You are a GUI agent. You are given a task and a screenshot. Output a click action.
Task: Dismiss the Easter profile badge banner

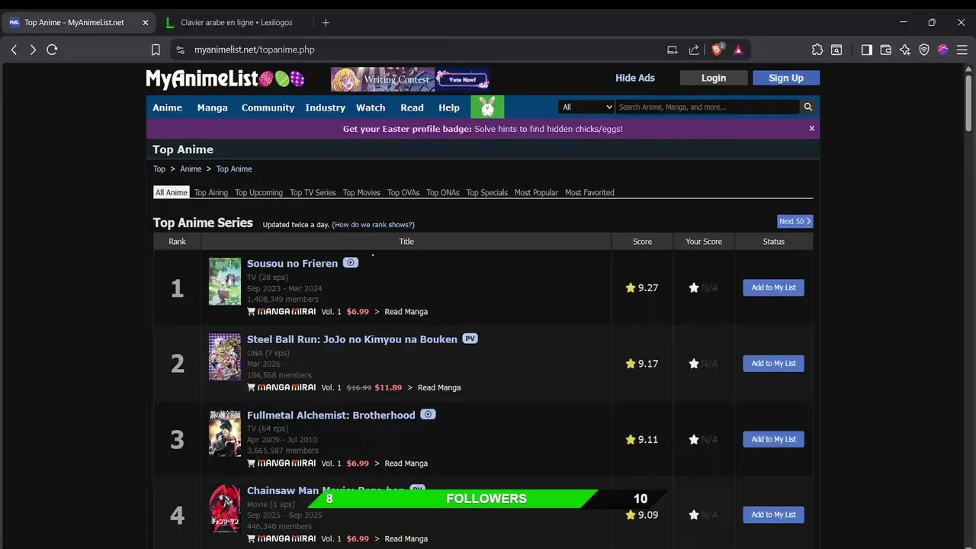pos(812,128)
